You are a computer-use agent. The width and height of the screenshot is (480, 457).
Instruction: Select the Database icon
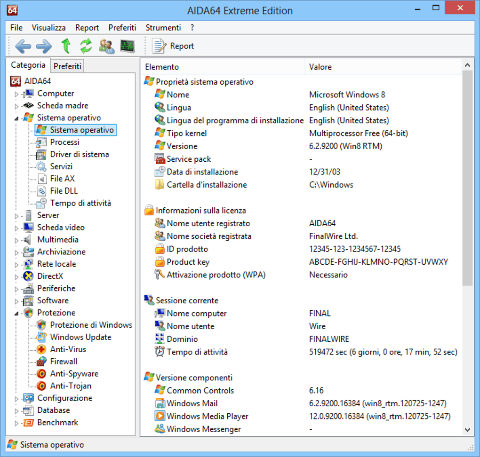click(28, 410)
